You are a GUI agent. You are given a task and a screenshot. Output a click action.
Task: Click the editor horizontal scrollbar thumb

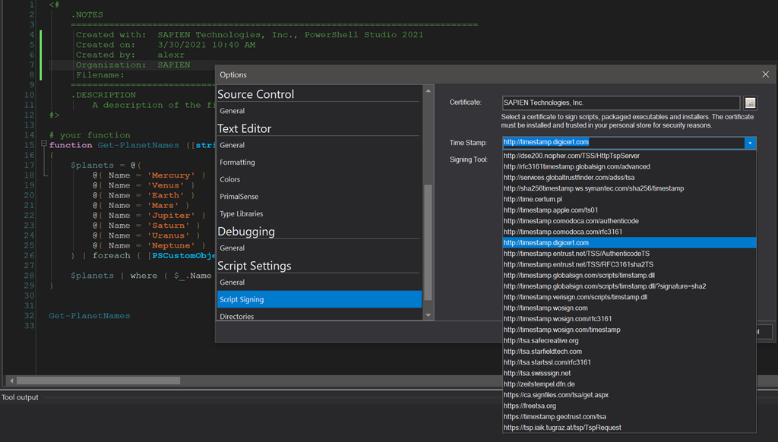point(98,380)
